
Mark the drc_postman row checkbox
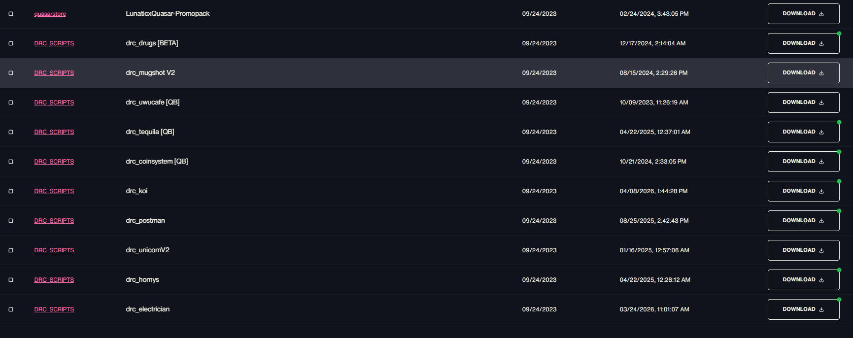11,221
